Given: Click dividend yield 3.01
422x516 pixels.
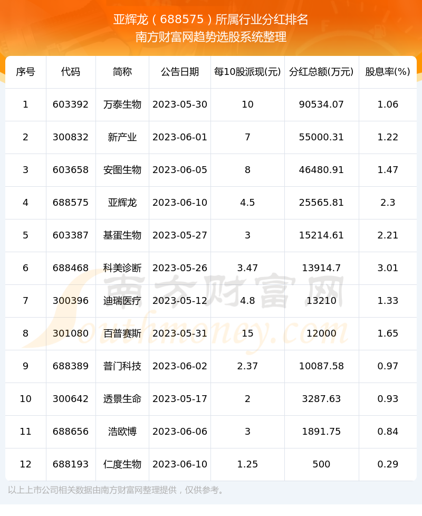Looking at the screenshot, I should [388, 268].
